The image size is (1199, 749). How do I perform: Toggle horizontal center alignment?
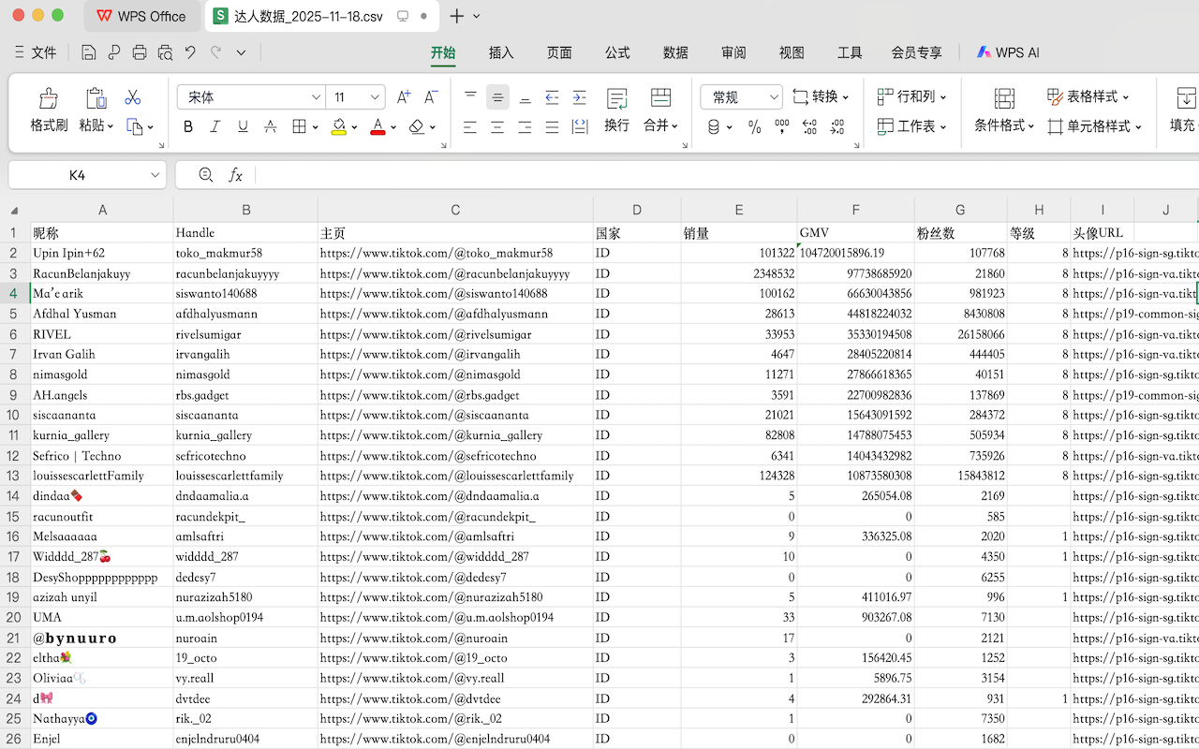click(497, 126)
